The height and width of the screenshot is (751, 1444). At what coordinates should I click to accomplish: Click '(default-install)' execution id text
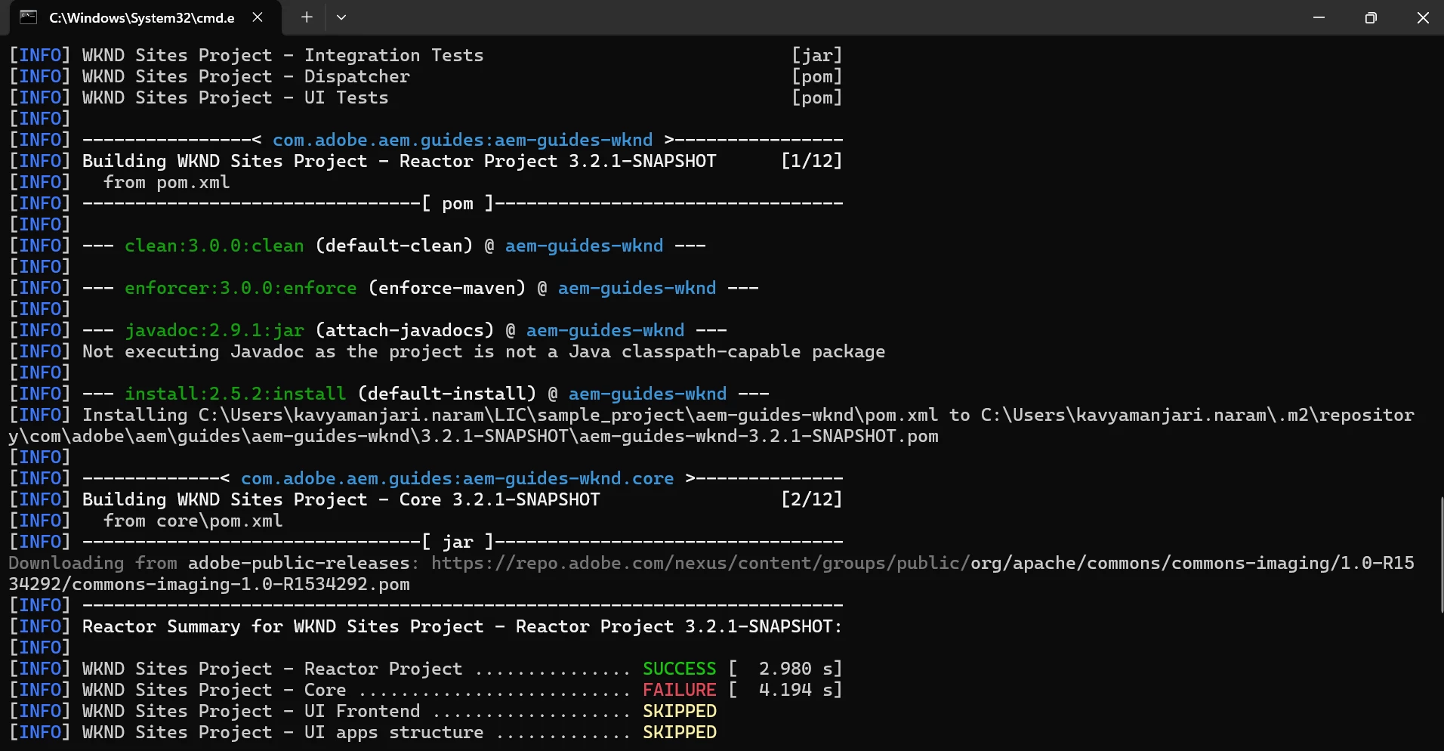446,394
